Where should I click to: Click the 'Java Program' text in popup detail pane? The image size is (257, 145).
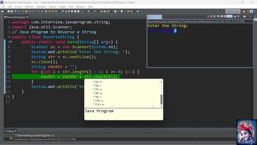[x=99, y=111]
